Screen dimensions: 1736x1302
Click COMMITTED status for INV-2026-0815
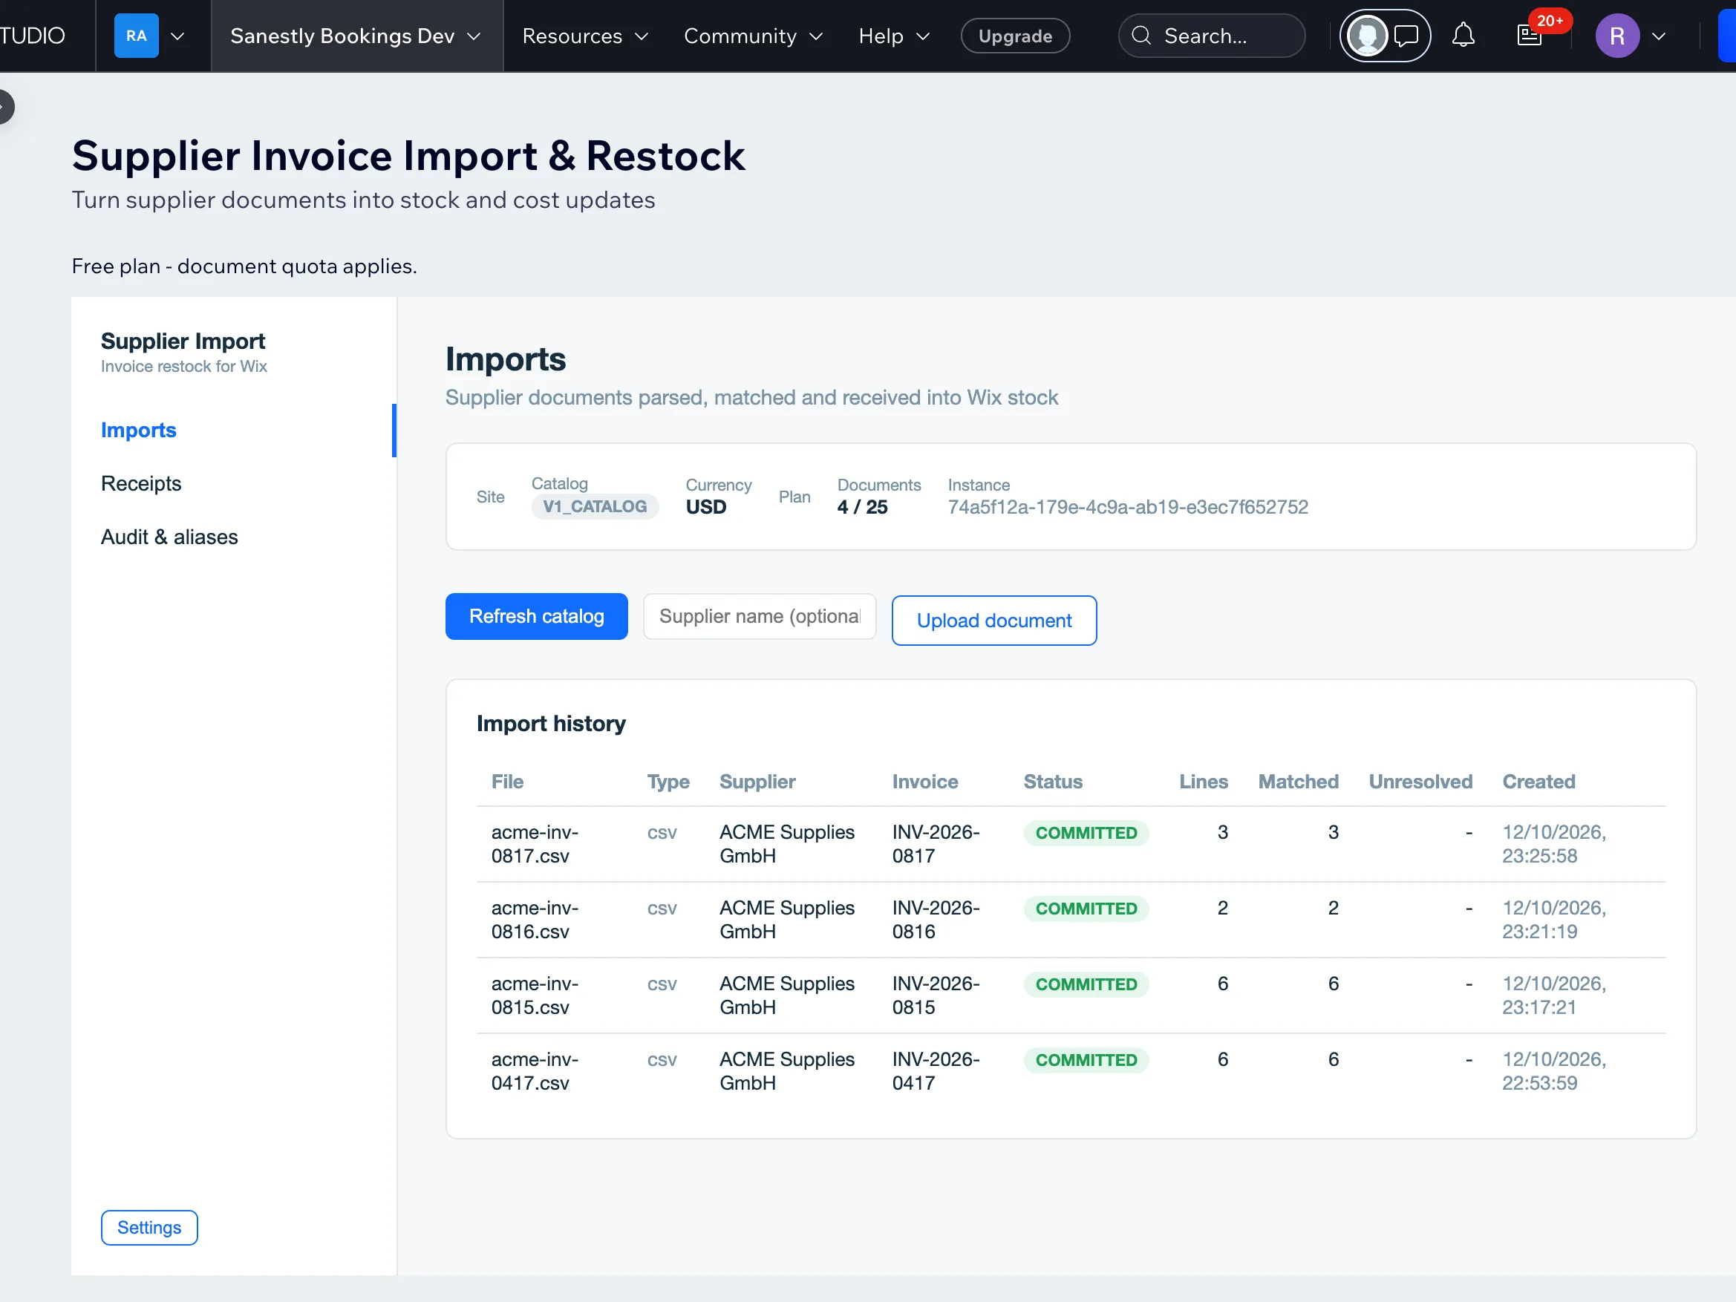pos(1086,984)
